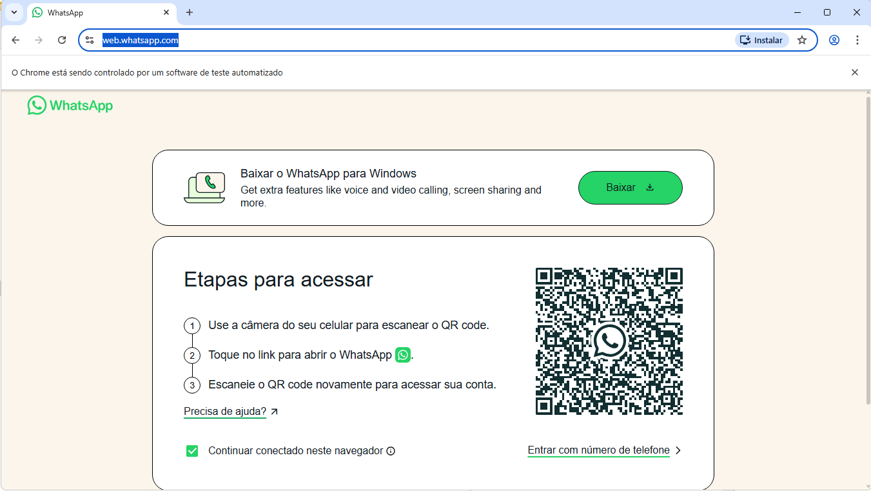Open Chrome three-dot menu

click(857, 40)
